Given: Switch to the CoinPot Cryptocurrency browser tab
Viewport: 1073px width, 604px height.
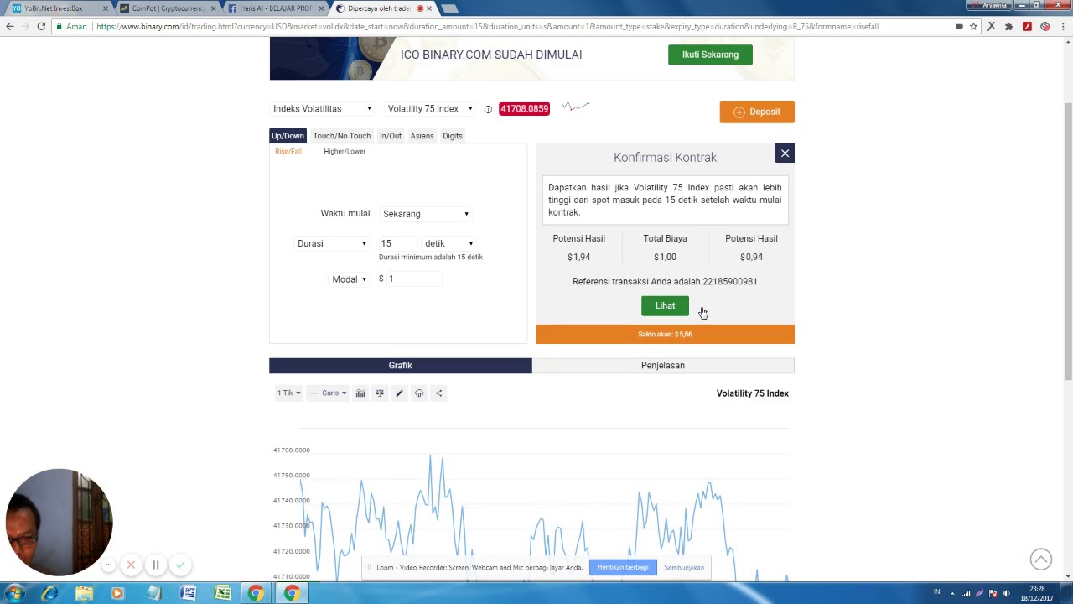Looking at the screenshot, I should pos(168,8).
